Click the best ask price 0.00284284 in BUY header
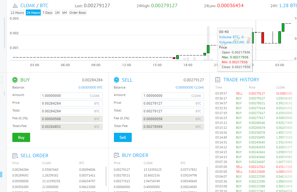Image resolution: width=297 pixels, height=192 pixels. coord(92,80)
